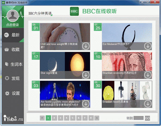
Task: Download Are faster cyclists episode
Action: pyautogui.click(x=86, y=104)
